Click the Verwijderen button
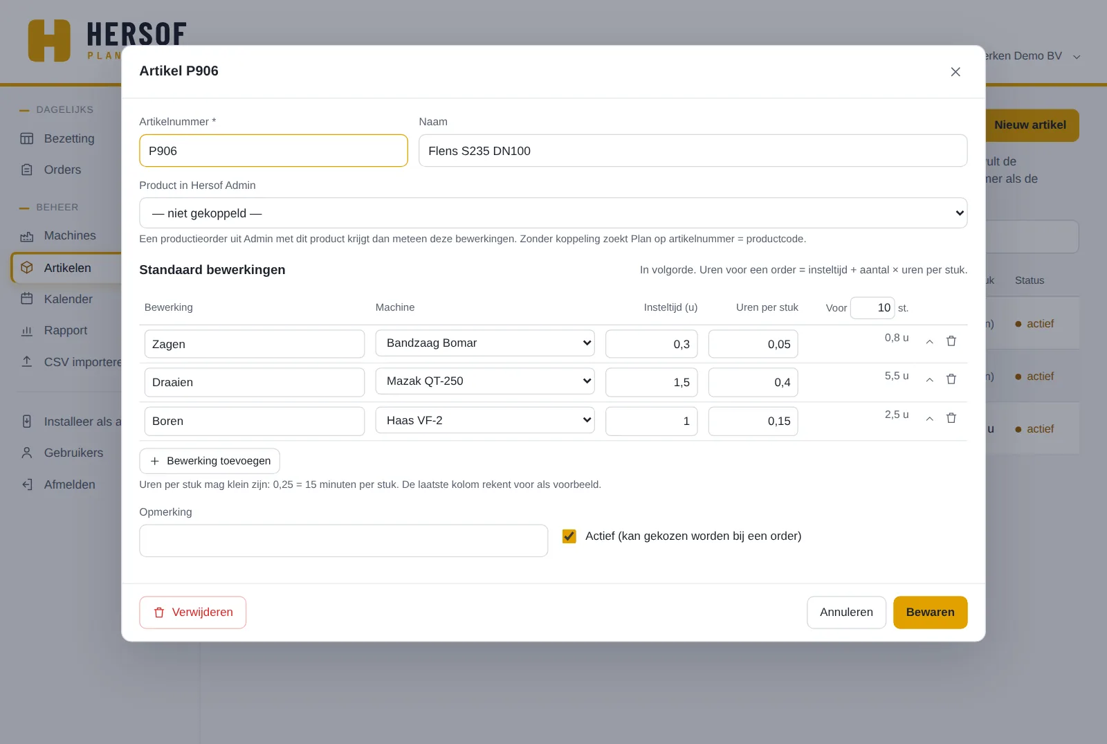The width and height of the screenshot is (1107, 744). (x=193, y=613)
